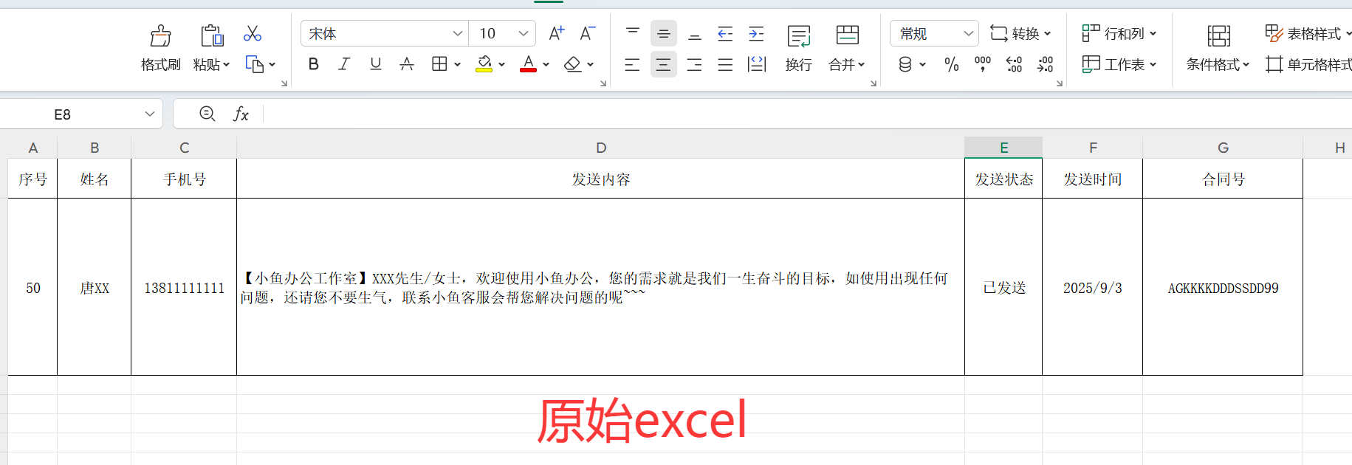Click the Wrap Text (换行) icon
The image size is (1352, 465).
(x=798, y=35)
